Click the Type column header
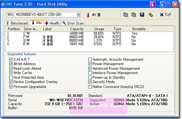 (120, 29)
